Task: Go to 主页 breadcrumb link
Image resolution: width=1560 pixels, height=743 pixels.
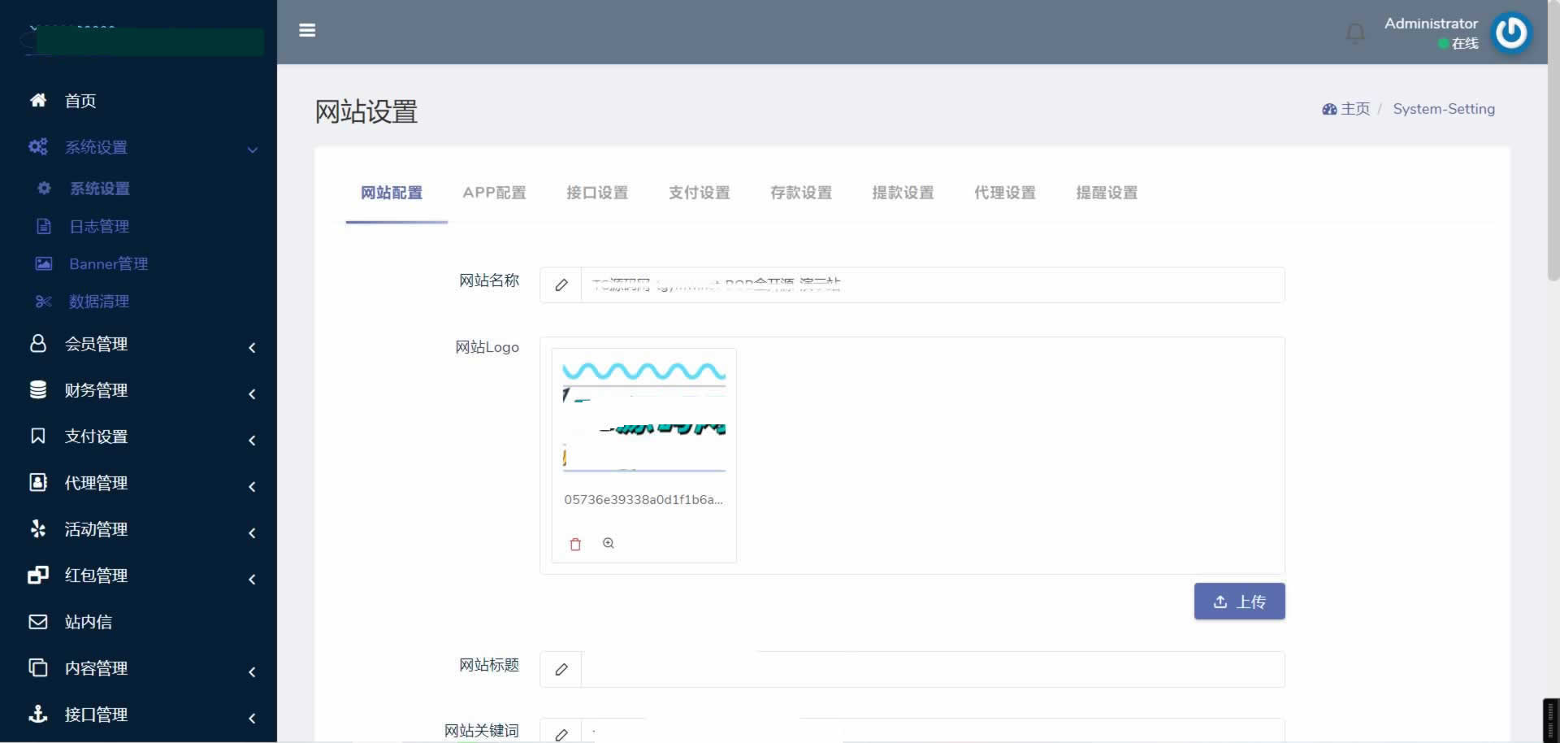Action: (x=1354, y=109)
